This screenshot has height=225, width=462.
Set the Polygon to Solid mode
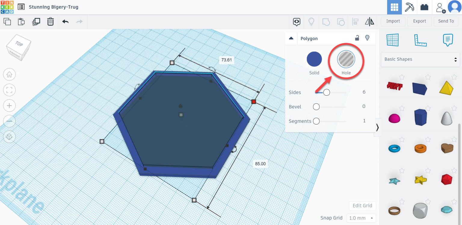tap(314, 59)
